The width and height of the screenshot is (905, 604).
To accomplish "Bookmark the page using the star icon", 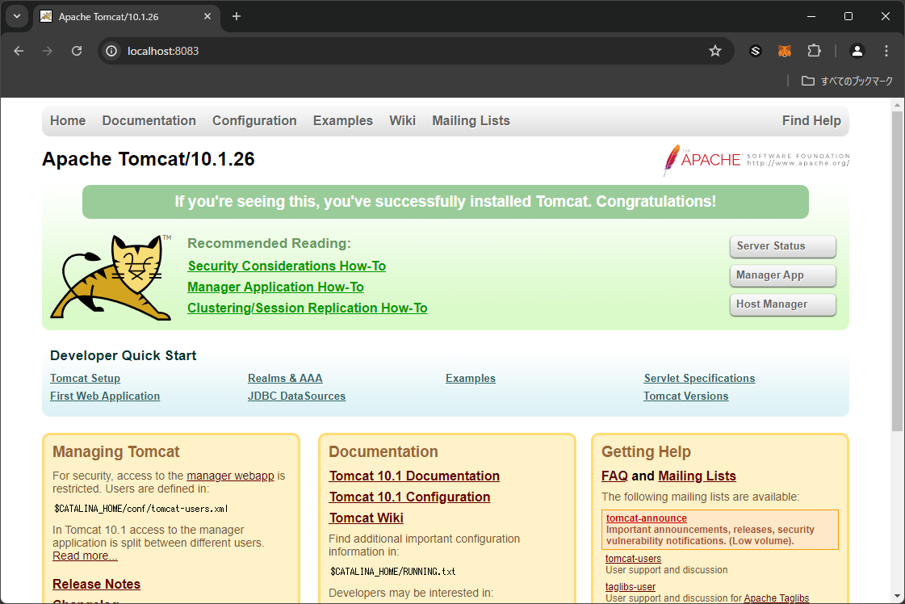I will coord(715,50).
